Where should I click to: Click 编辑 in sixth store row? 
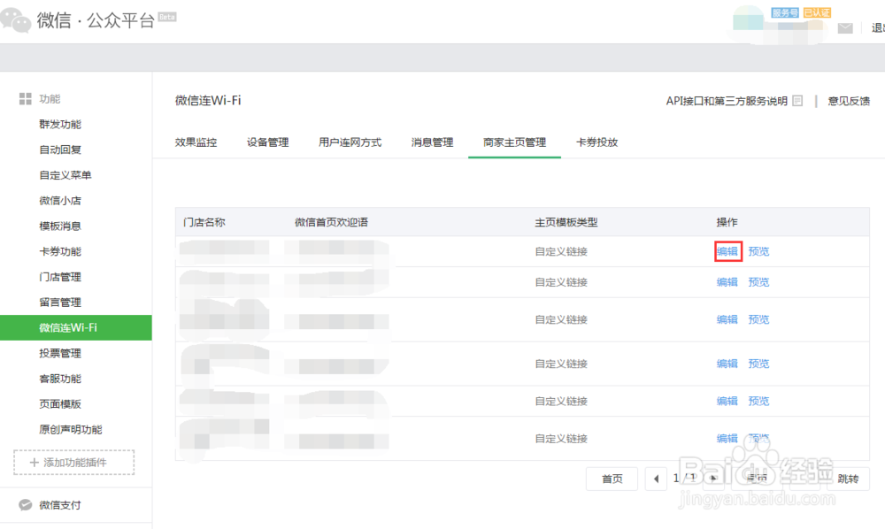(727, 438)
